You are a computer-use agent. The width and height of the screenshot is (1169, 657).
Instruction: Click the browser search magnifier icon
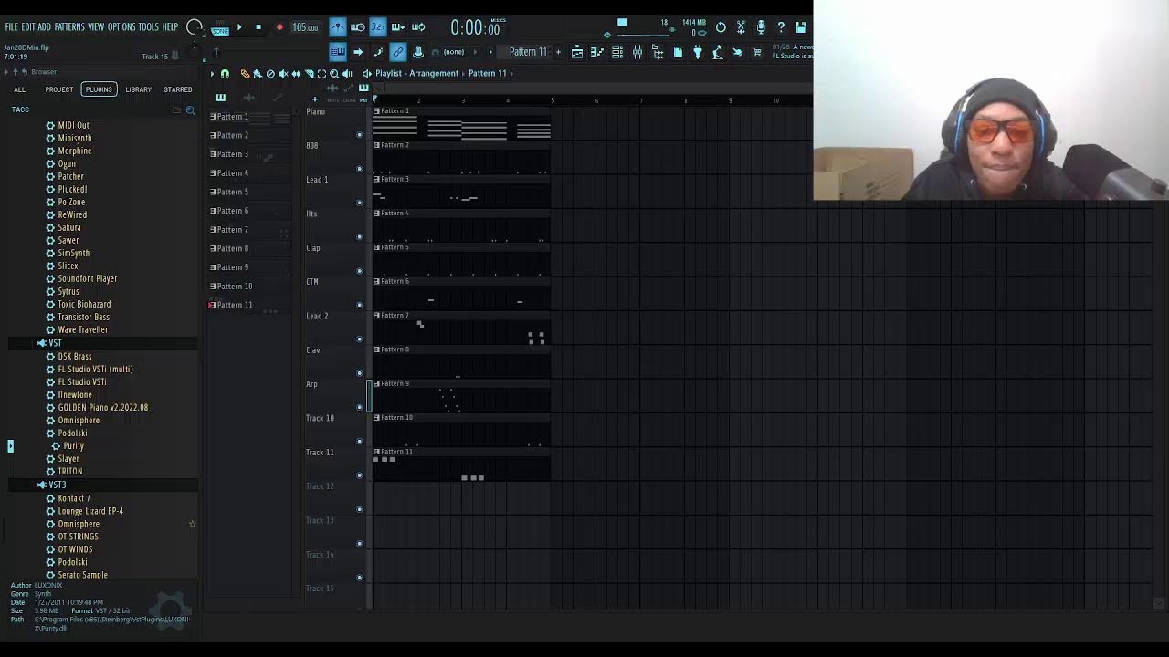click(190, 110)
